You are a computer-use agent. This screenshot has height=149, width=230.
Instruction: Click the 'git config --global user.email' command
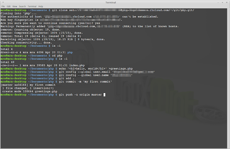click(x=107, y=72)
